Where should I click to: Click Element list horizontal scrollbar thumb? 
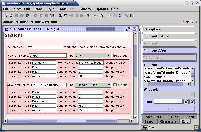[x=165, y=84]
